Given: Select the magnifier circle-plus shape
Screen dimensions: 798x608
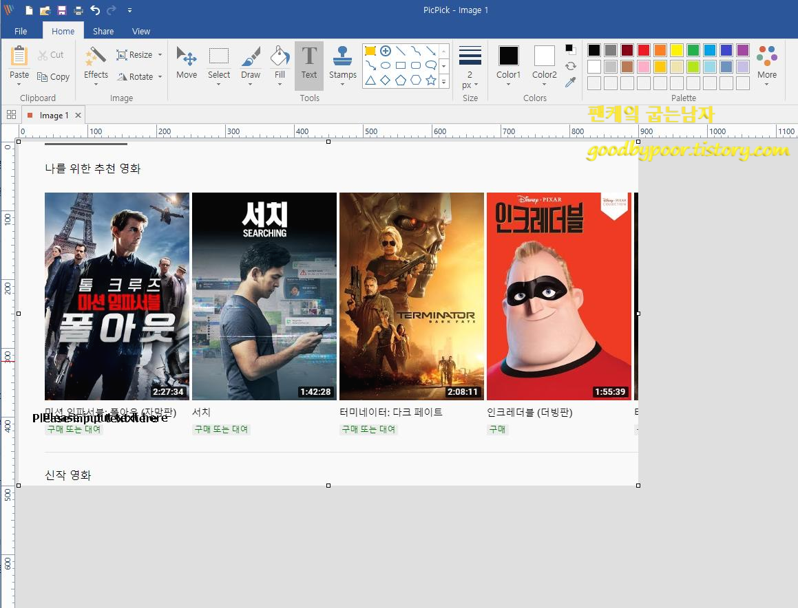Looking at the screenshot, I should coord(386,51).
